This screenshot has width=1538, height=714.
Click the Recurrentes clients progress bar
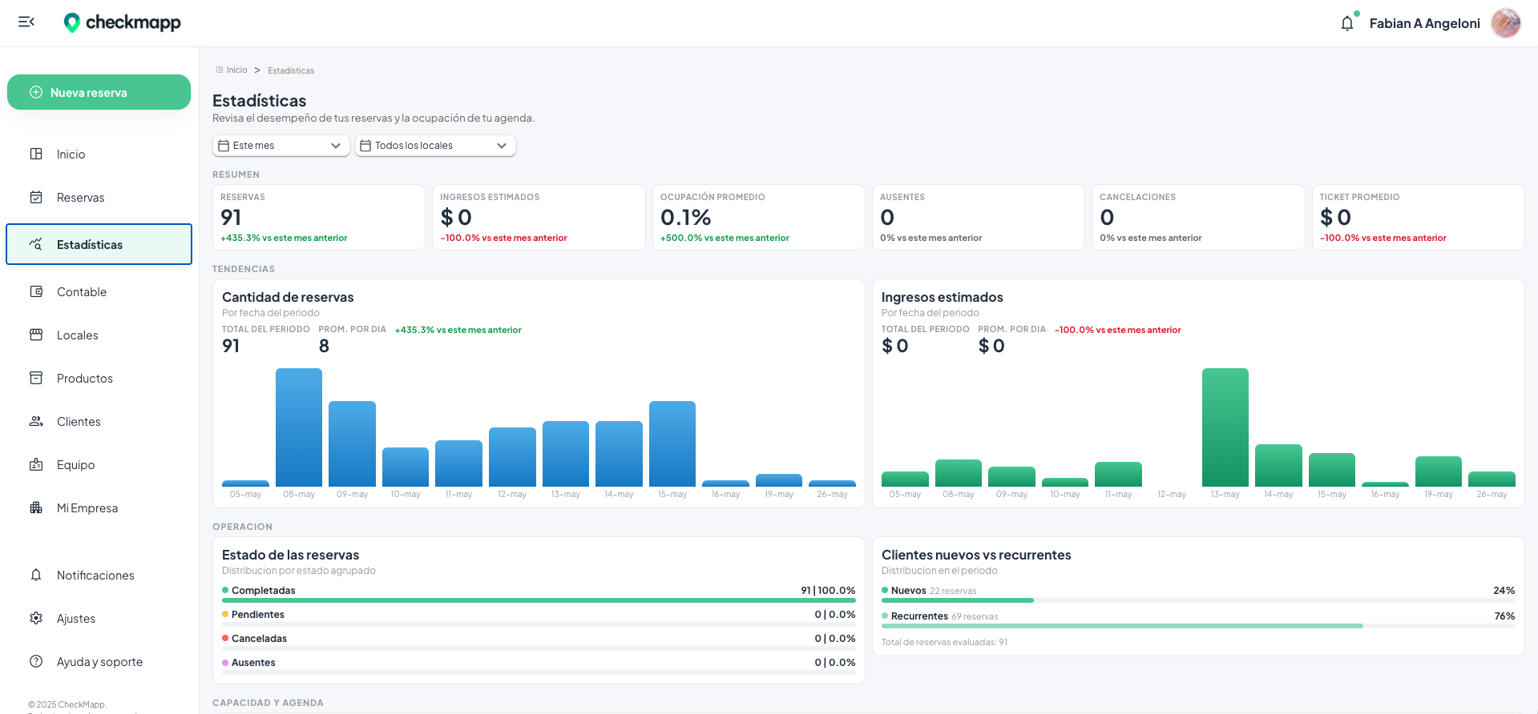(x=1198, y=626)
